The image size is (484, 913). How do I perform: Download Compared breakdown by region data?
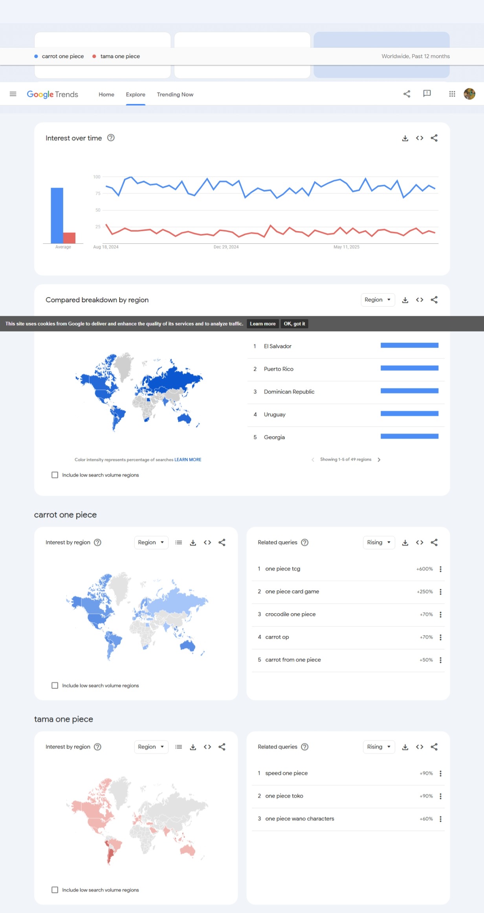click(x=405, y=300)
